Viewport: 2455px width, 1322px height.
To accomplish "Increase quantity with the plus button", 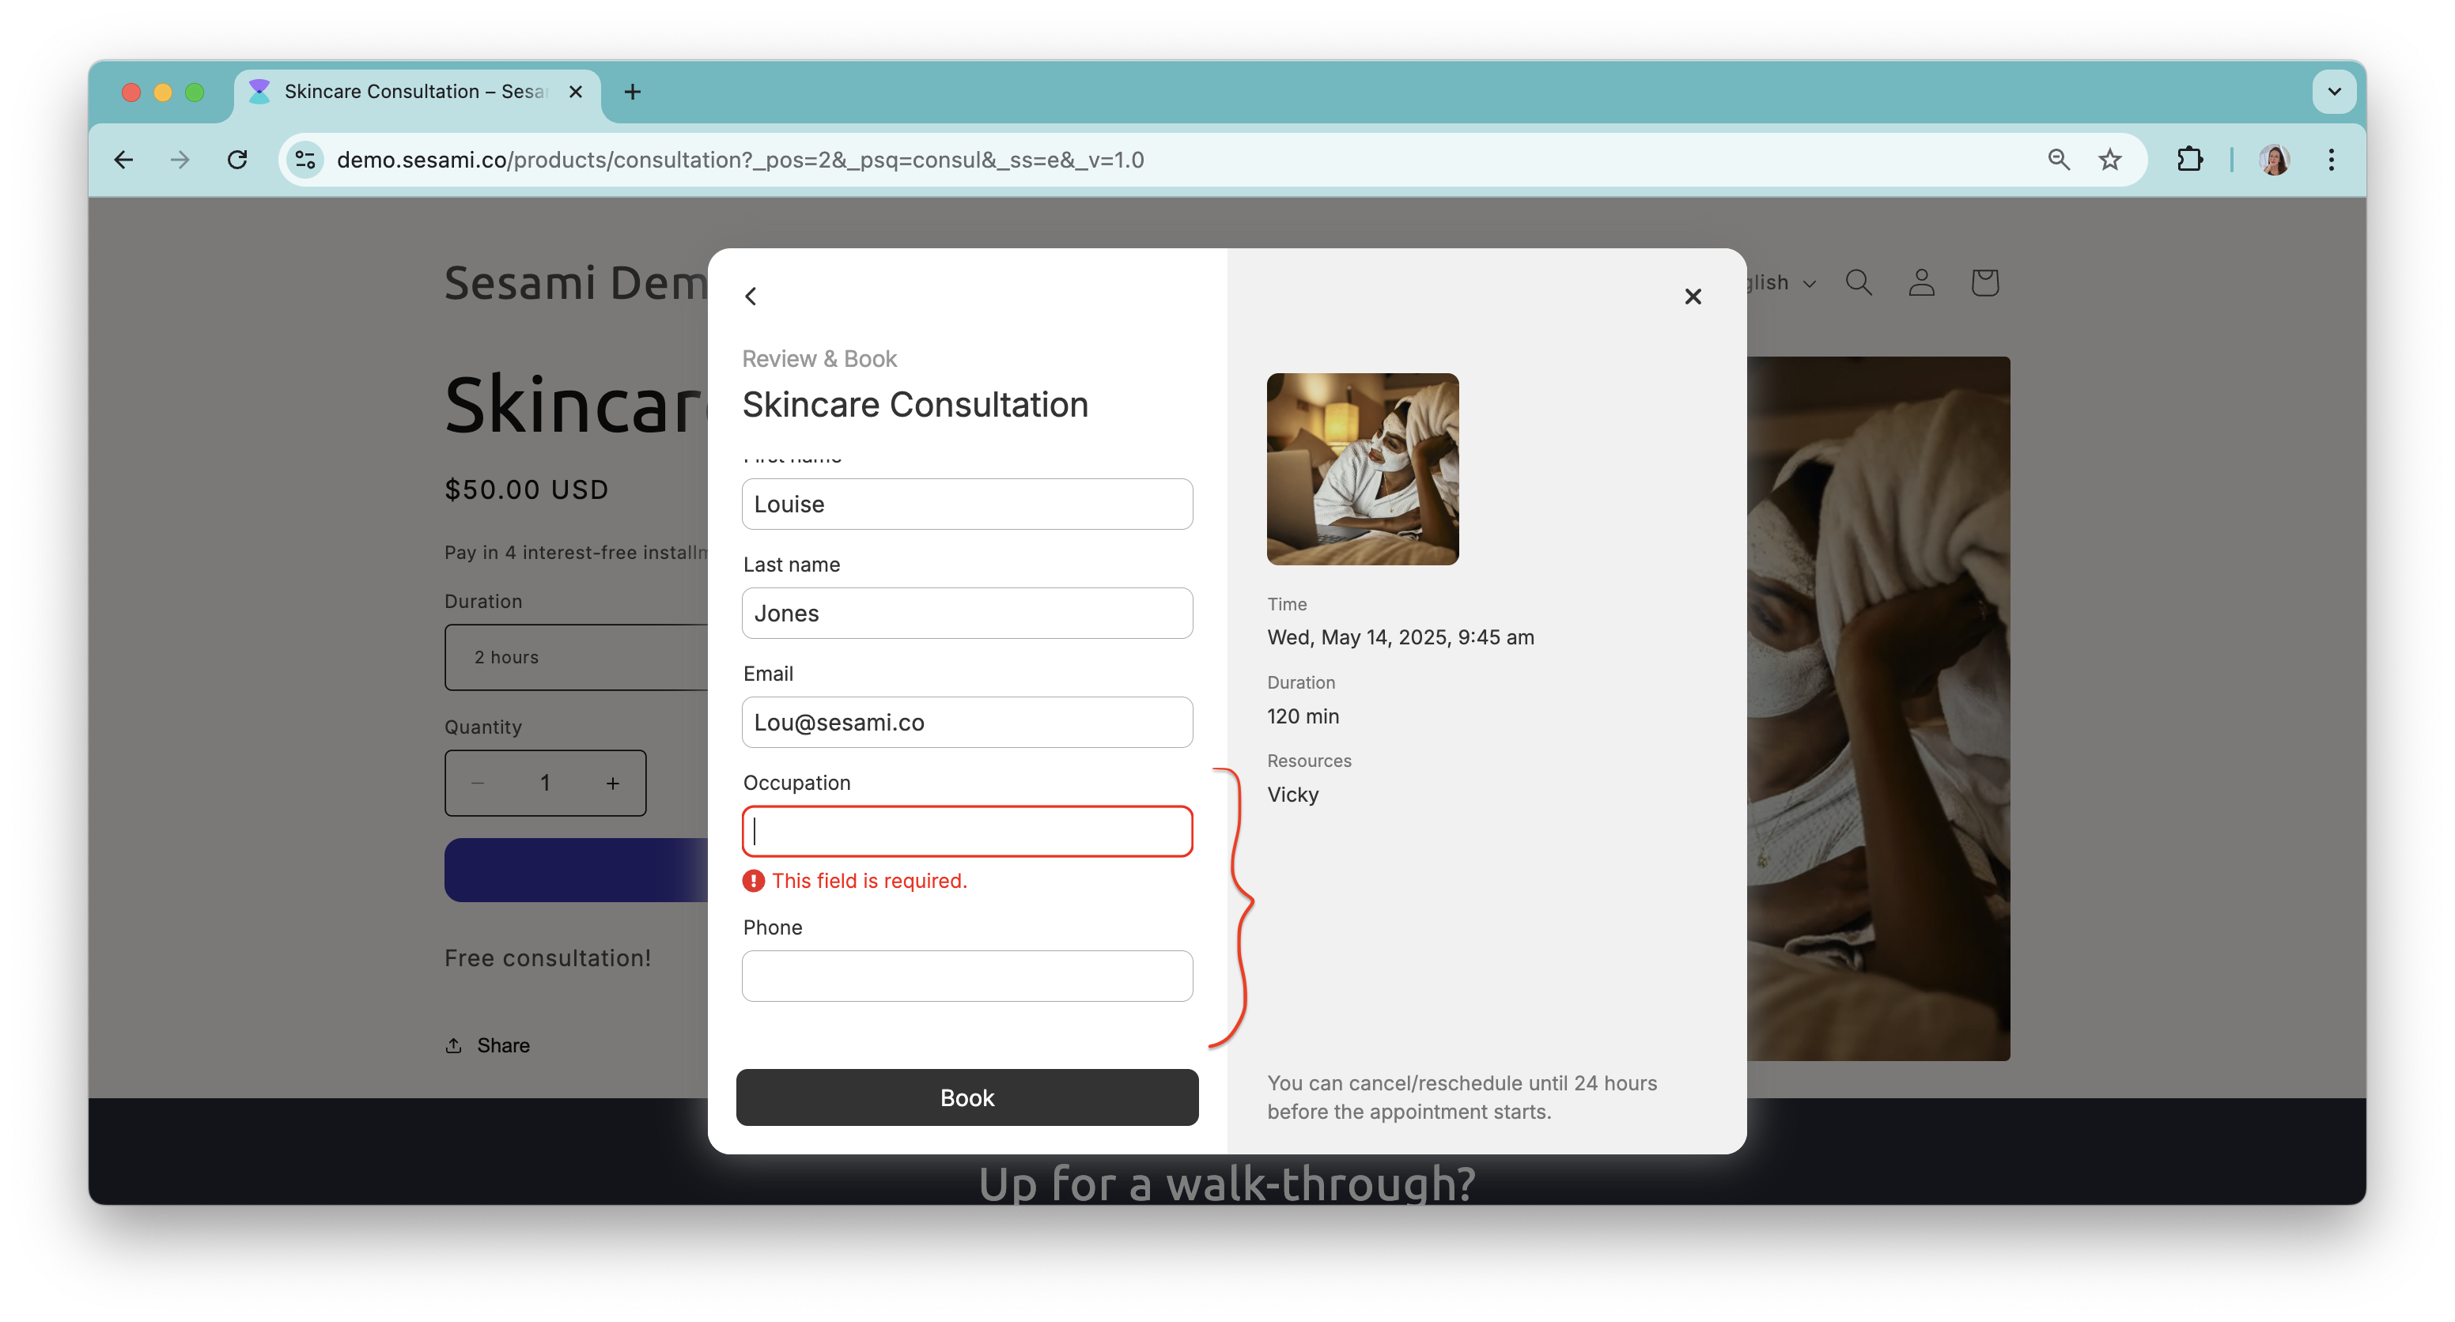I will coord(613,783).
